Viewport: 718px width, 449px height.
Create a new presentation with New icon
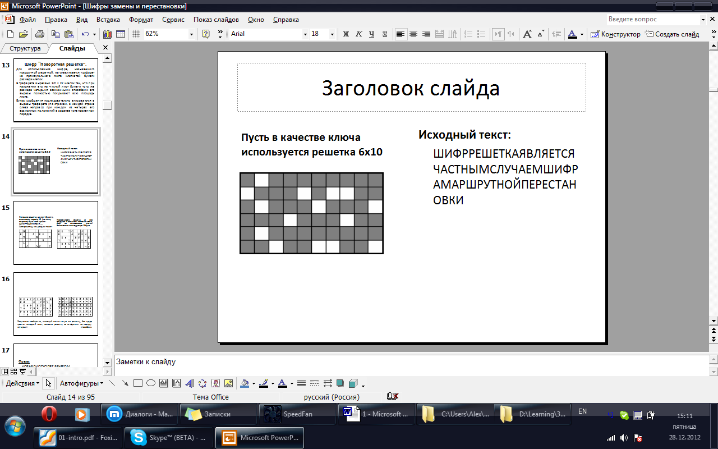click(10, 34)
